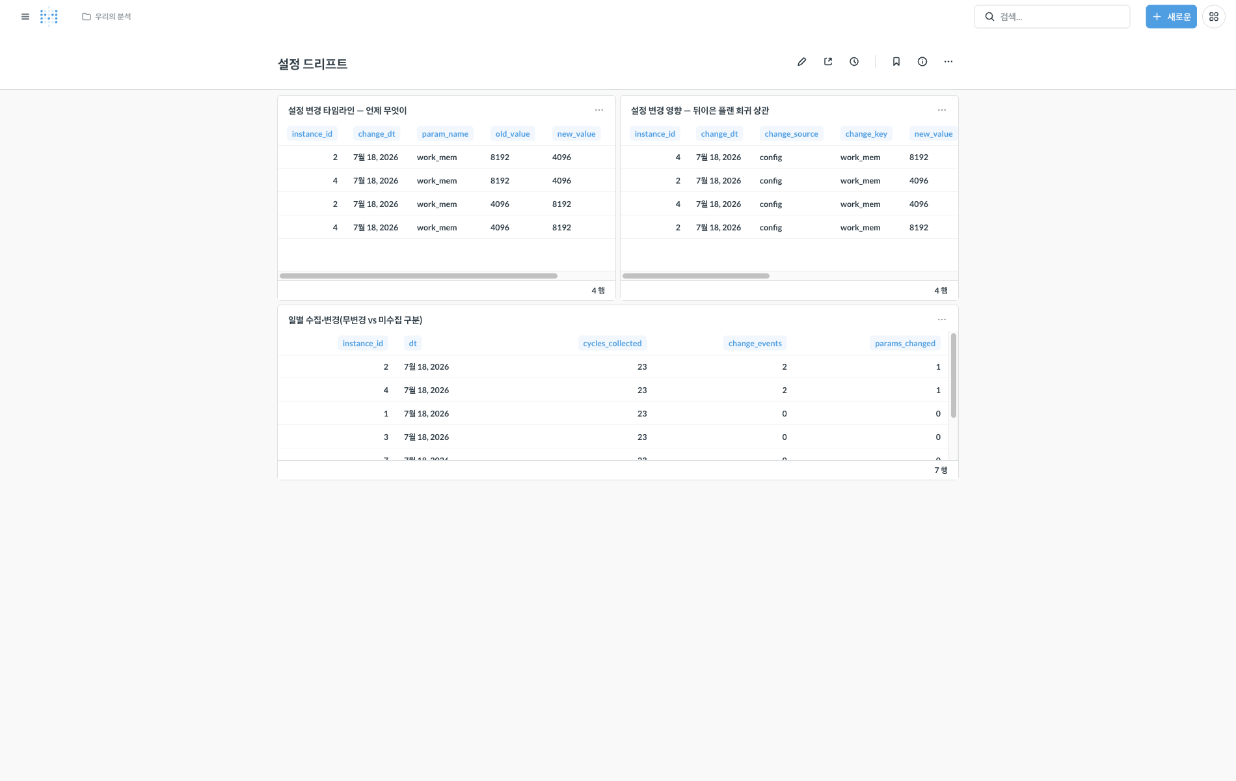Open auto-refresh clock icon

(854, 62)
